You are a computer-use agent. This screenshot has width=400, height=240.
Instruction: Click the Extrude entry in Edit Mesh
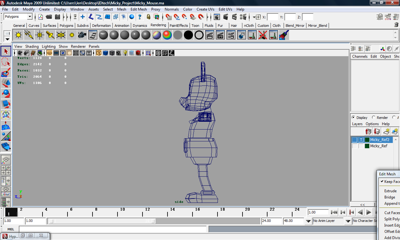[x=390, y=191]
